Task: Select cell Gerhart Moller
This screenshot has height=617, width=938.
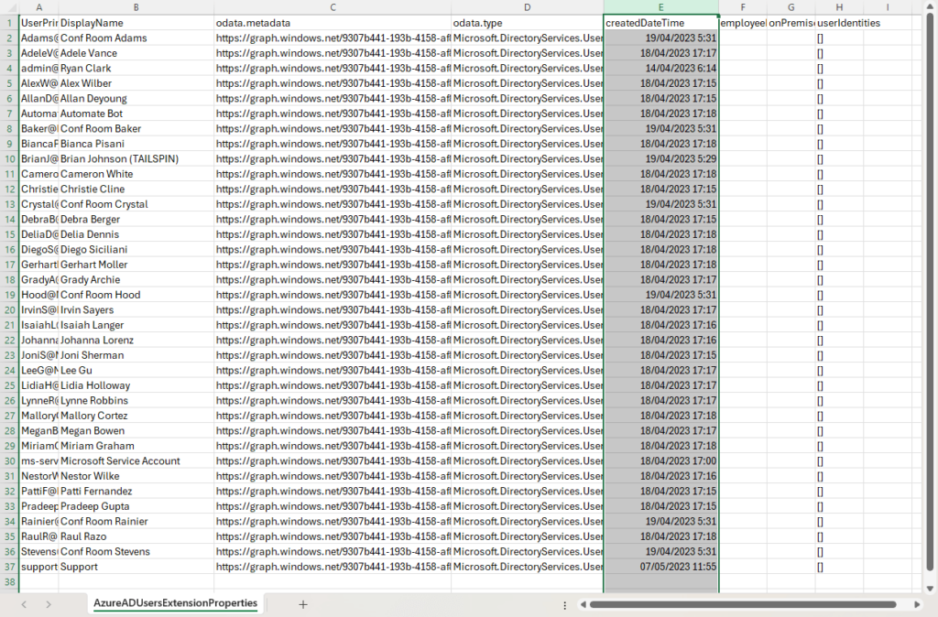Action: point(136,265)
